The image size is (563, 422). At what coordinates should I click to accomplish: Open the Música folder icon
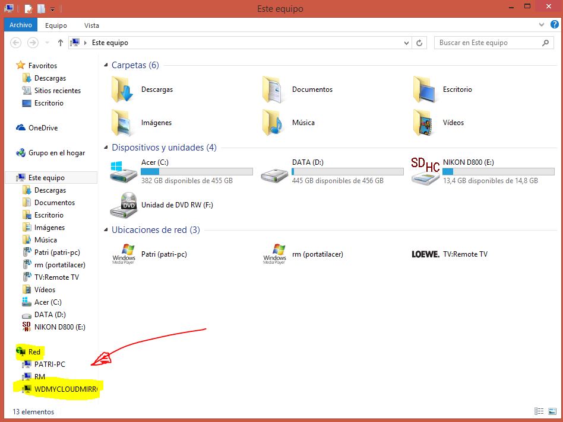[x=274, y=123]
